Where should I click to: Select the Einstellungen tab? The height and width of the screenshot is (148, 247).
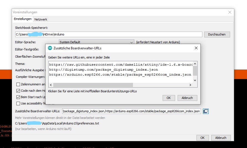(x=23, y=19)
